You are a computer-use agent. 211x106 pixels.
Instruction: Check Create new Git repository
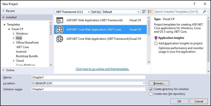151,94
